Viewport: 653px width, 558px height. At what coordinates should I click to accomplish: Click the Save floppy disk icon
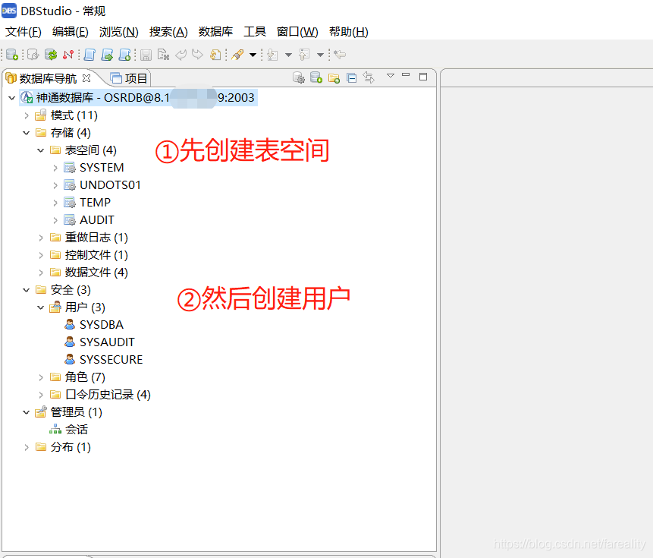(146, 55)
